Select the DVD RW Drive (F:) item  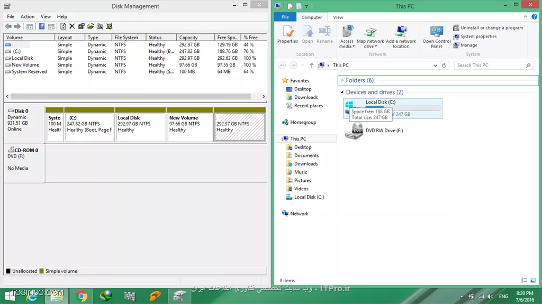pyautogui.click(x=374, y=131)
